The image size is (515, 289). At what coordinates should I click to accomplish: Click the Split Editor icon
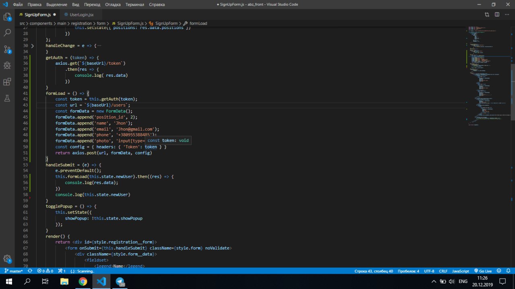coord(497,14)
